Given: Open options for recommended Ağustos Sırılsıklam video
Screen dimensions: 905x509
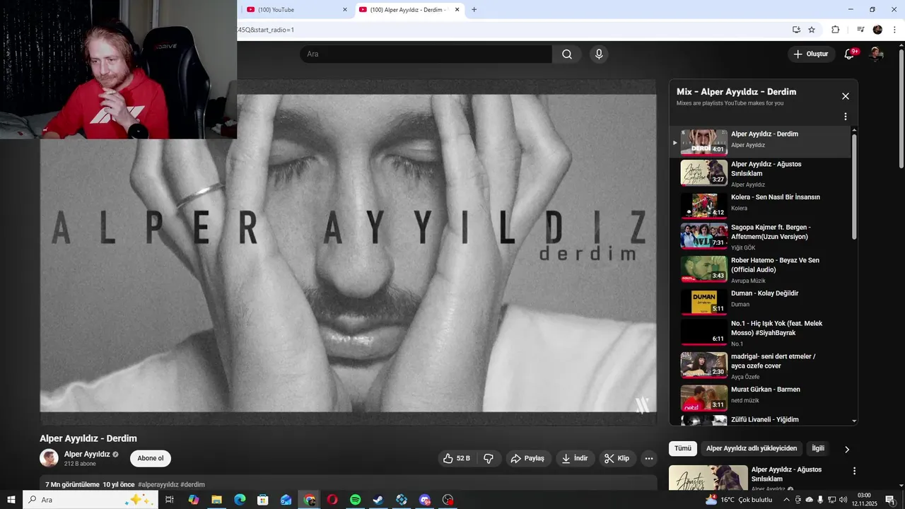Looking at the screenshot, I should [x=854, y=471].
